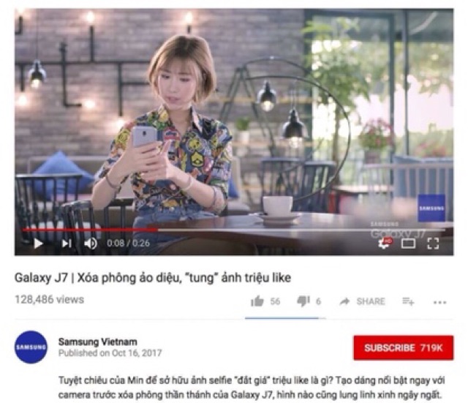468x403 pixels.
Task: Open video settings gear
Action: (x=385, y=244)
